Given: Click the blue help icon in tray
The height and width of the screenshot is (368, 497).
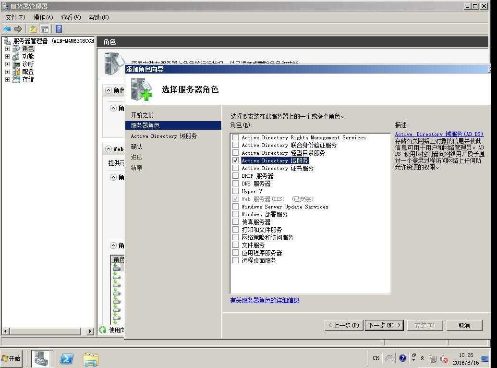Looking at the screenshot, I should (402, 358).
